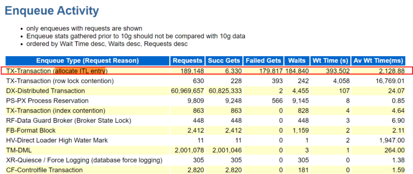This screenshot has width=413, height=174.
Task: Select the highlighted allocate ITL entry text
Action: [80, 71]
